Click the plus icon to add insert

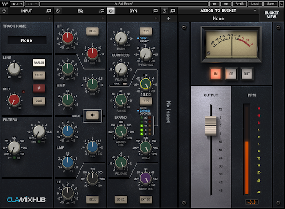(168, 18)
